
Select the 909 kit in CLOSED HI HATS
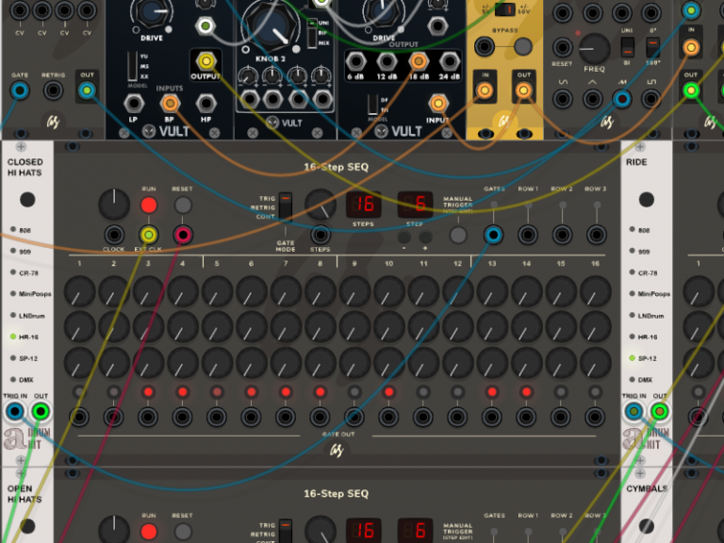point(13,251)
